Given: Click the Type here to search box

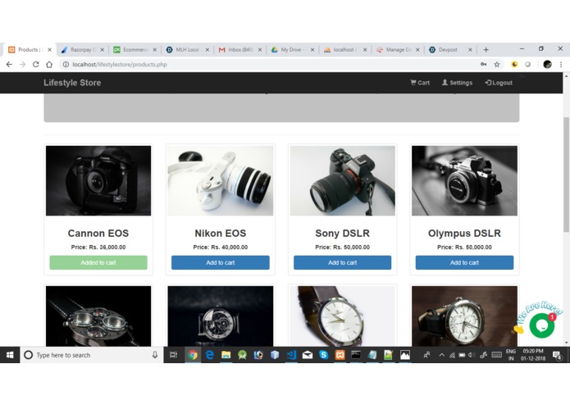Looking at the screenshot, I should [91, 355].
